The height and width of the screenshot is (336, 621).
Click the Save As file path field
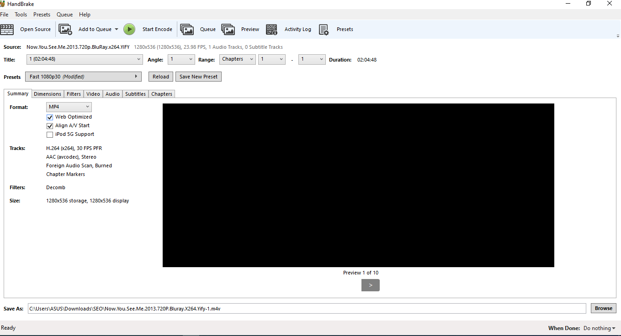coord(306,308)
